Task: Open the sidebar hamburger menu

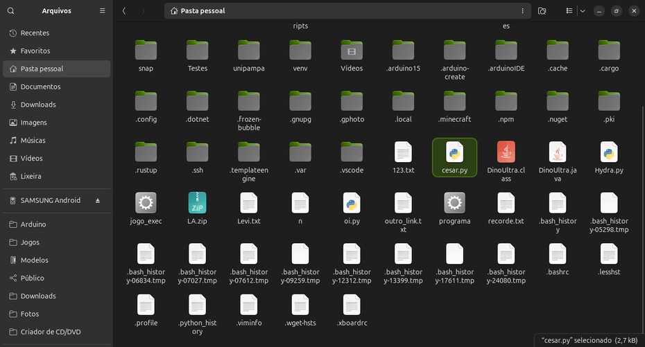Action: [x=103, y=10]
